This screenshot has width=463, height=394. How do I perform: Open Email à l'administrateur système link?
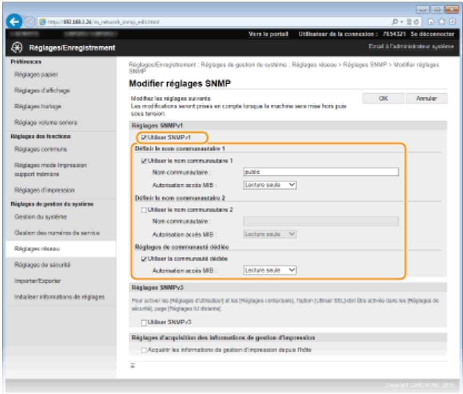tap(411, 46)
